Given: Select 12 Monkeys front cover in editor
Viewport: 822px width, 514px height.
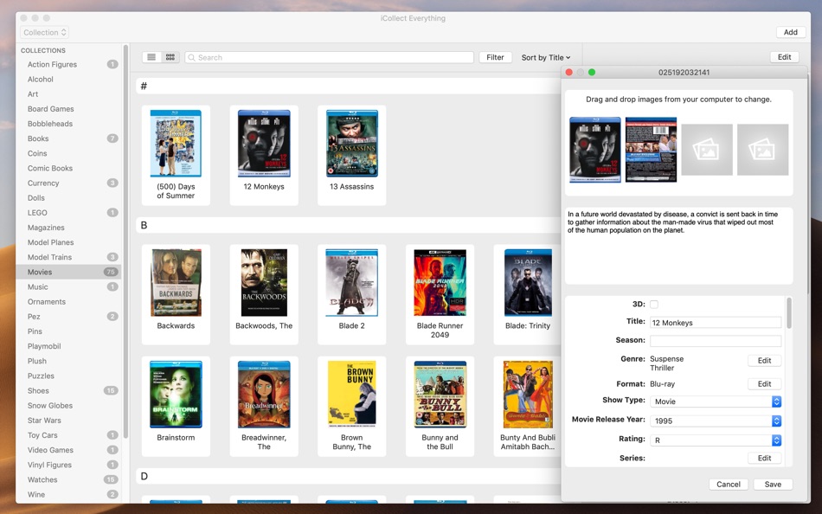Looking at the screenshot, I should tap(595, 150).
